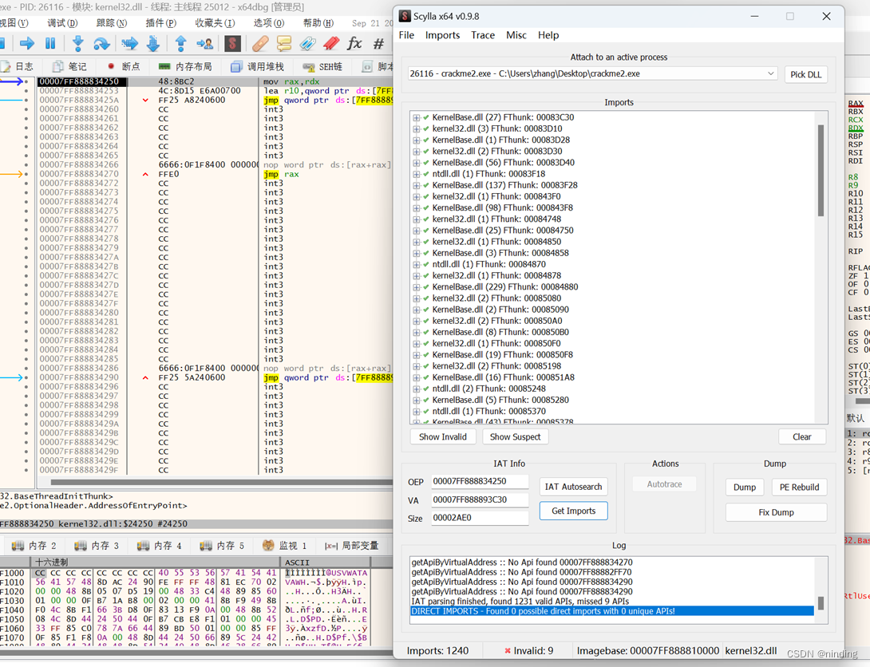
Task: Open the 局部变量 locals tab
Action: coord(352,546)
